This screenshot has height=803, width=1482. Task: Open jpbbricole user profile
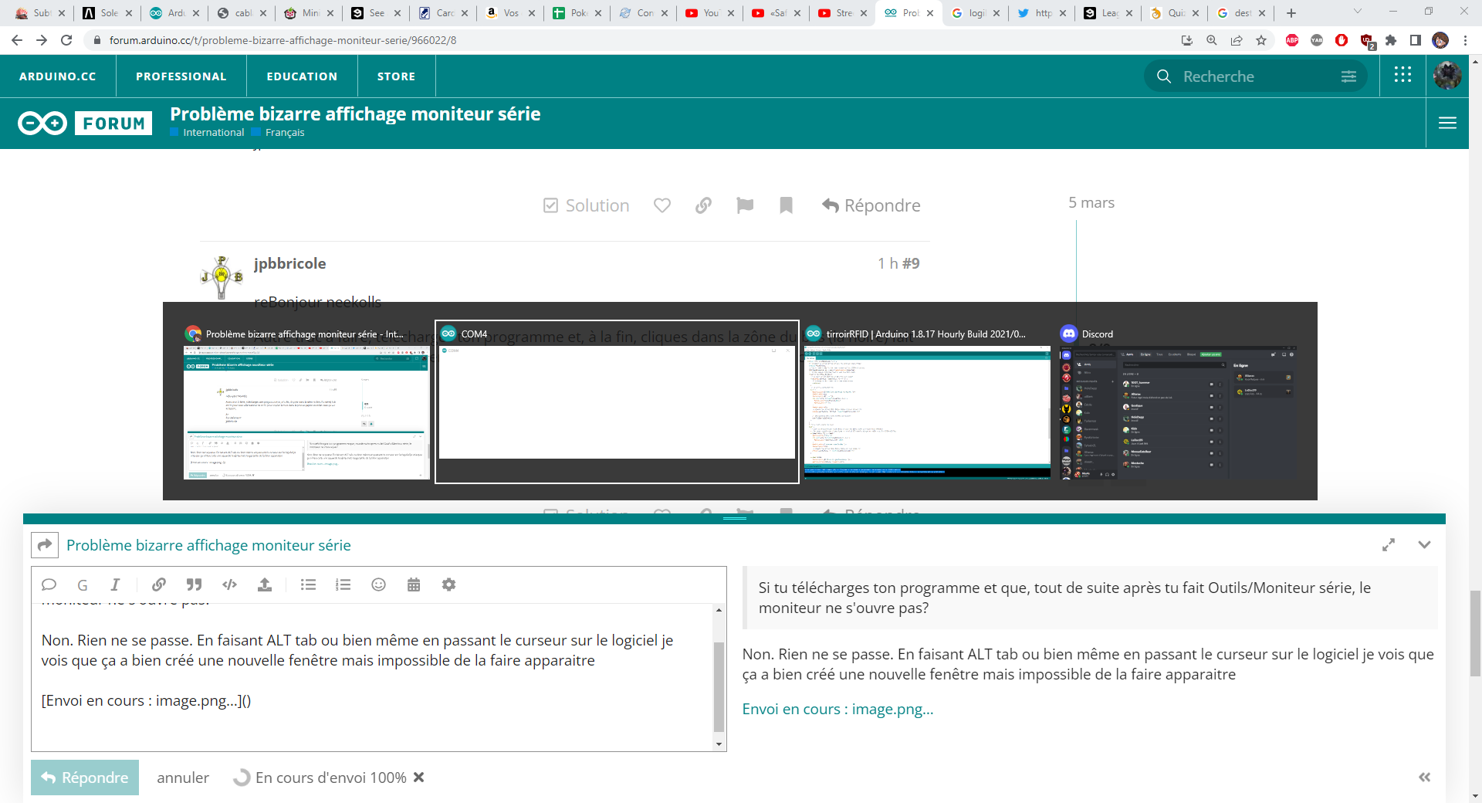pyautogui.click(x=289, y=263)
